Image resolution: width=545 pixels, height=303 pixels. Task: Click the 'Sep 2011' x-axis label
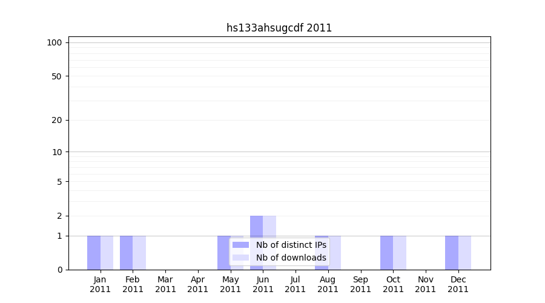click(x=360, y=284)
